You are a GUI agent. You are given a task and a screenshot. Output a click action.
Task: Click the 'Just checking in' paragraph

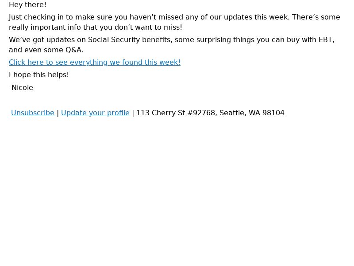(174, 22)
